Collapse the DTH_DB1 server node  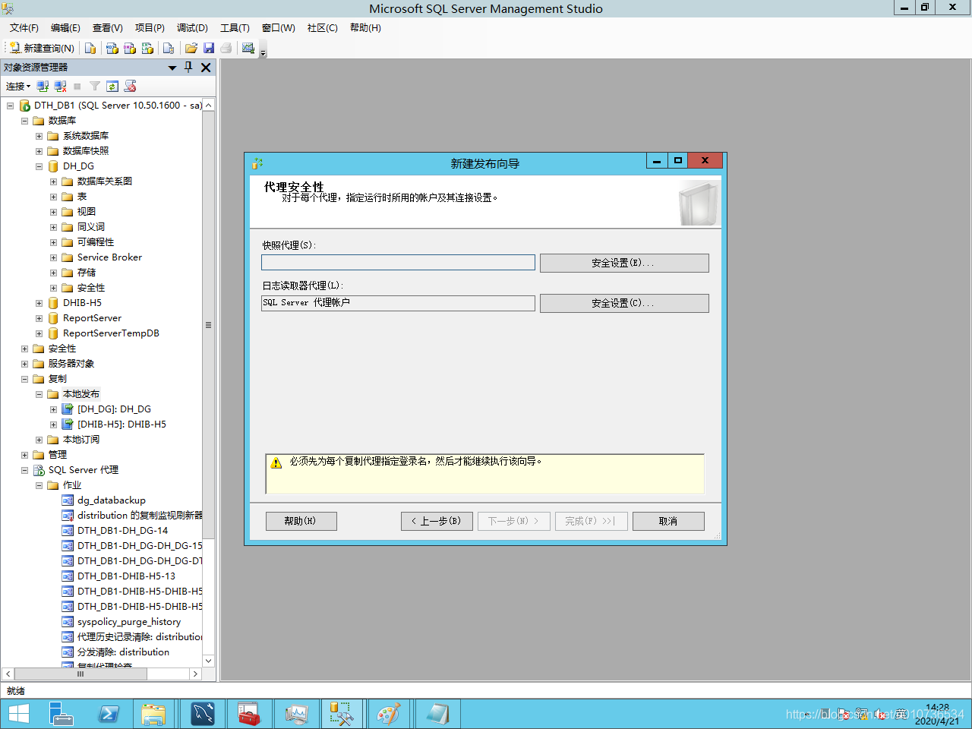point(10,106)
